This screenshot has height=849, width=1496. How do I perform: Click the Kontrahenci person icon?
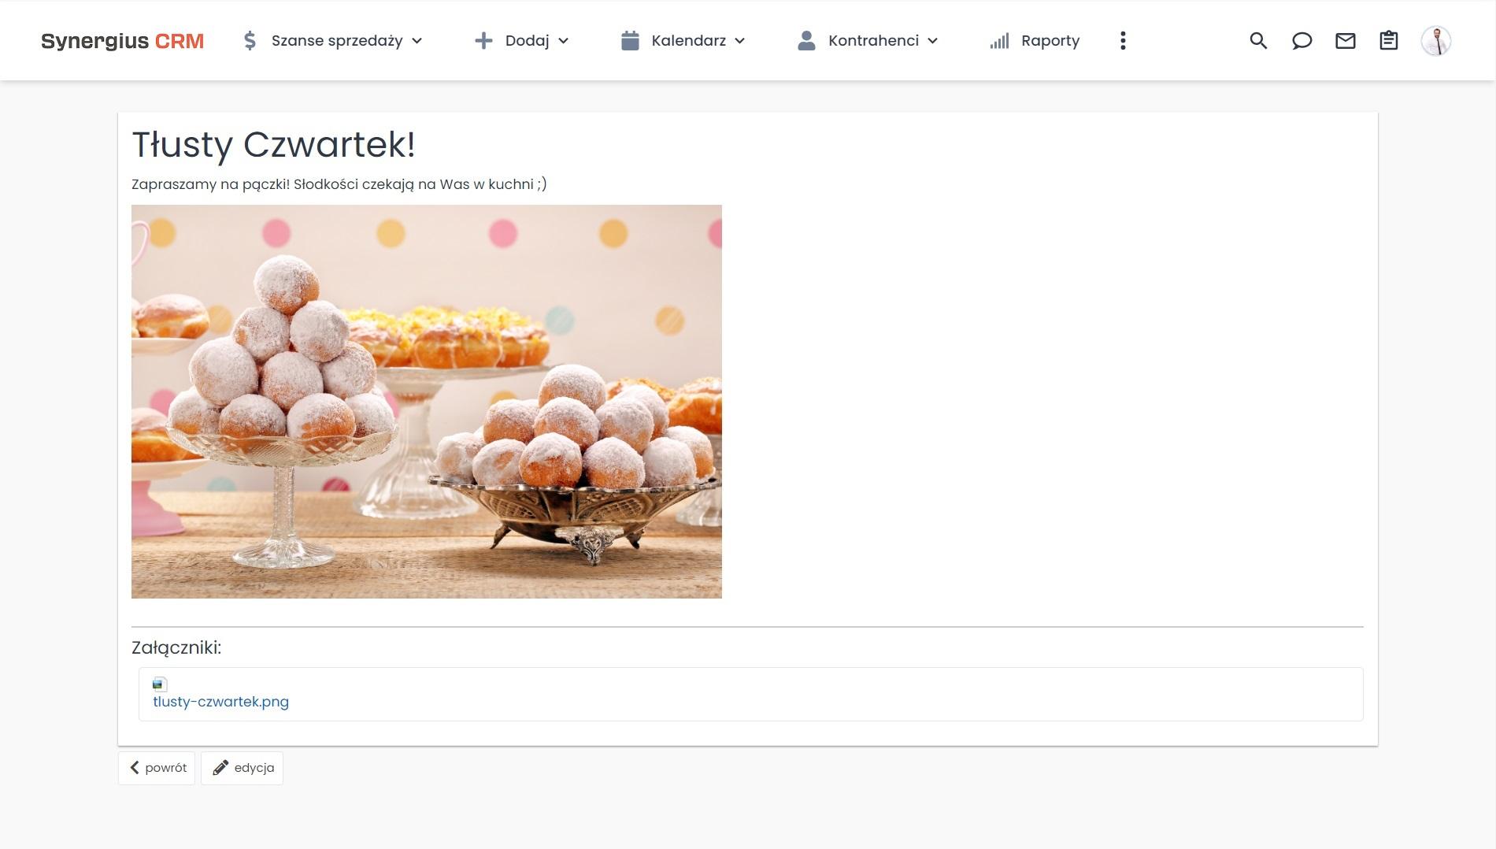tap(806, 41)
